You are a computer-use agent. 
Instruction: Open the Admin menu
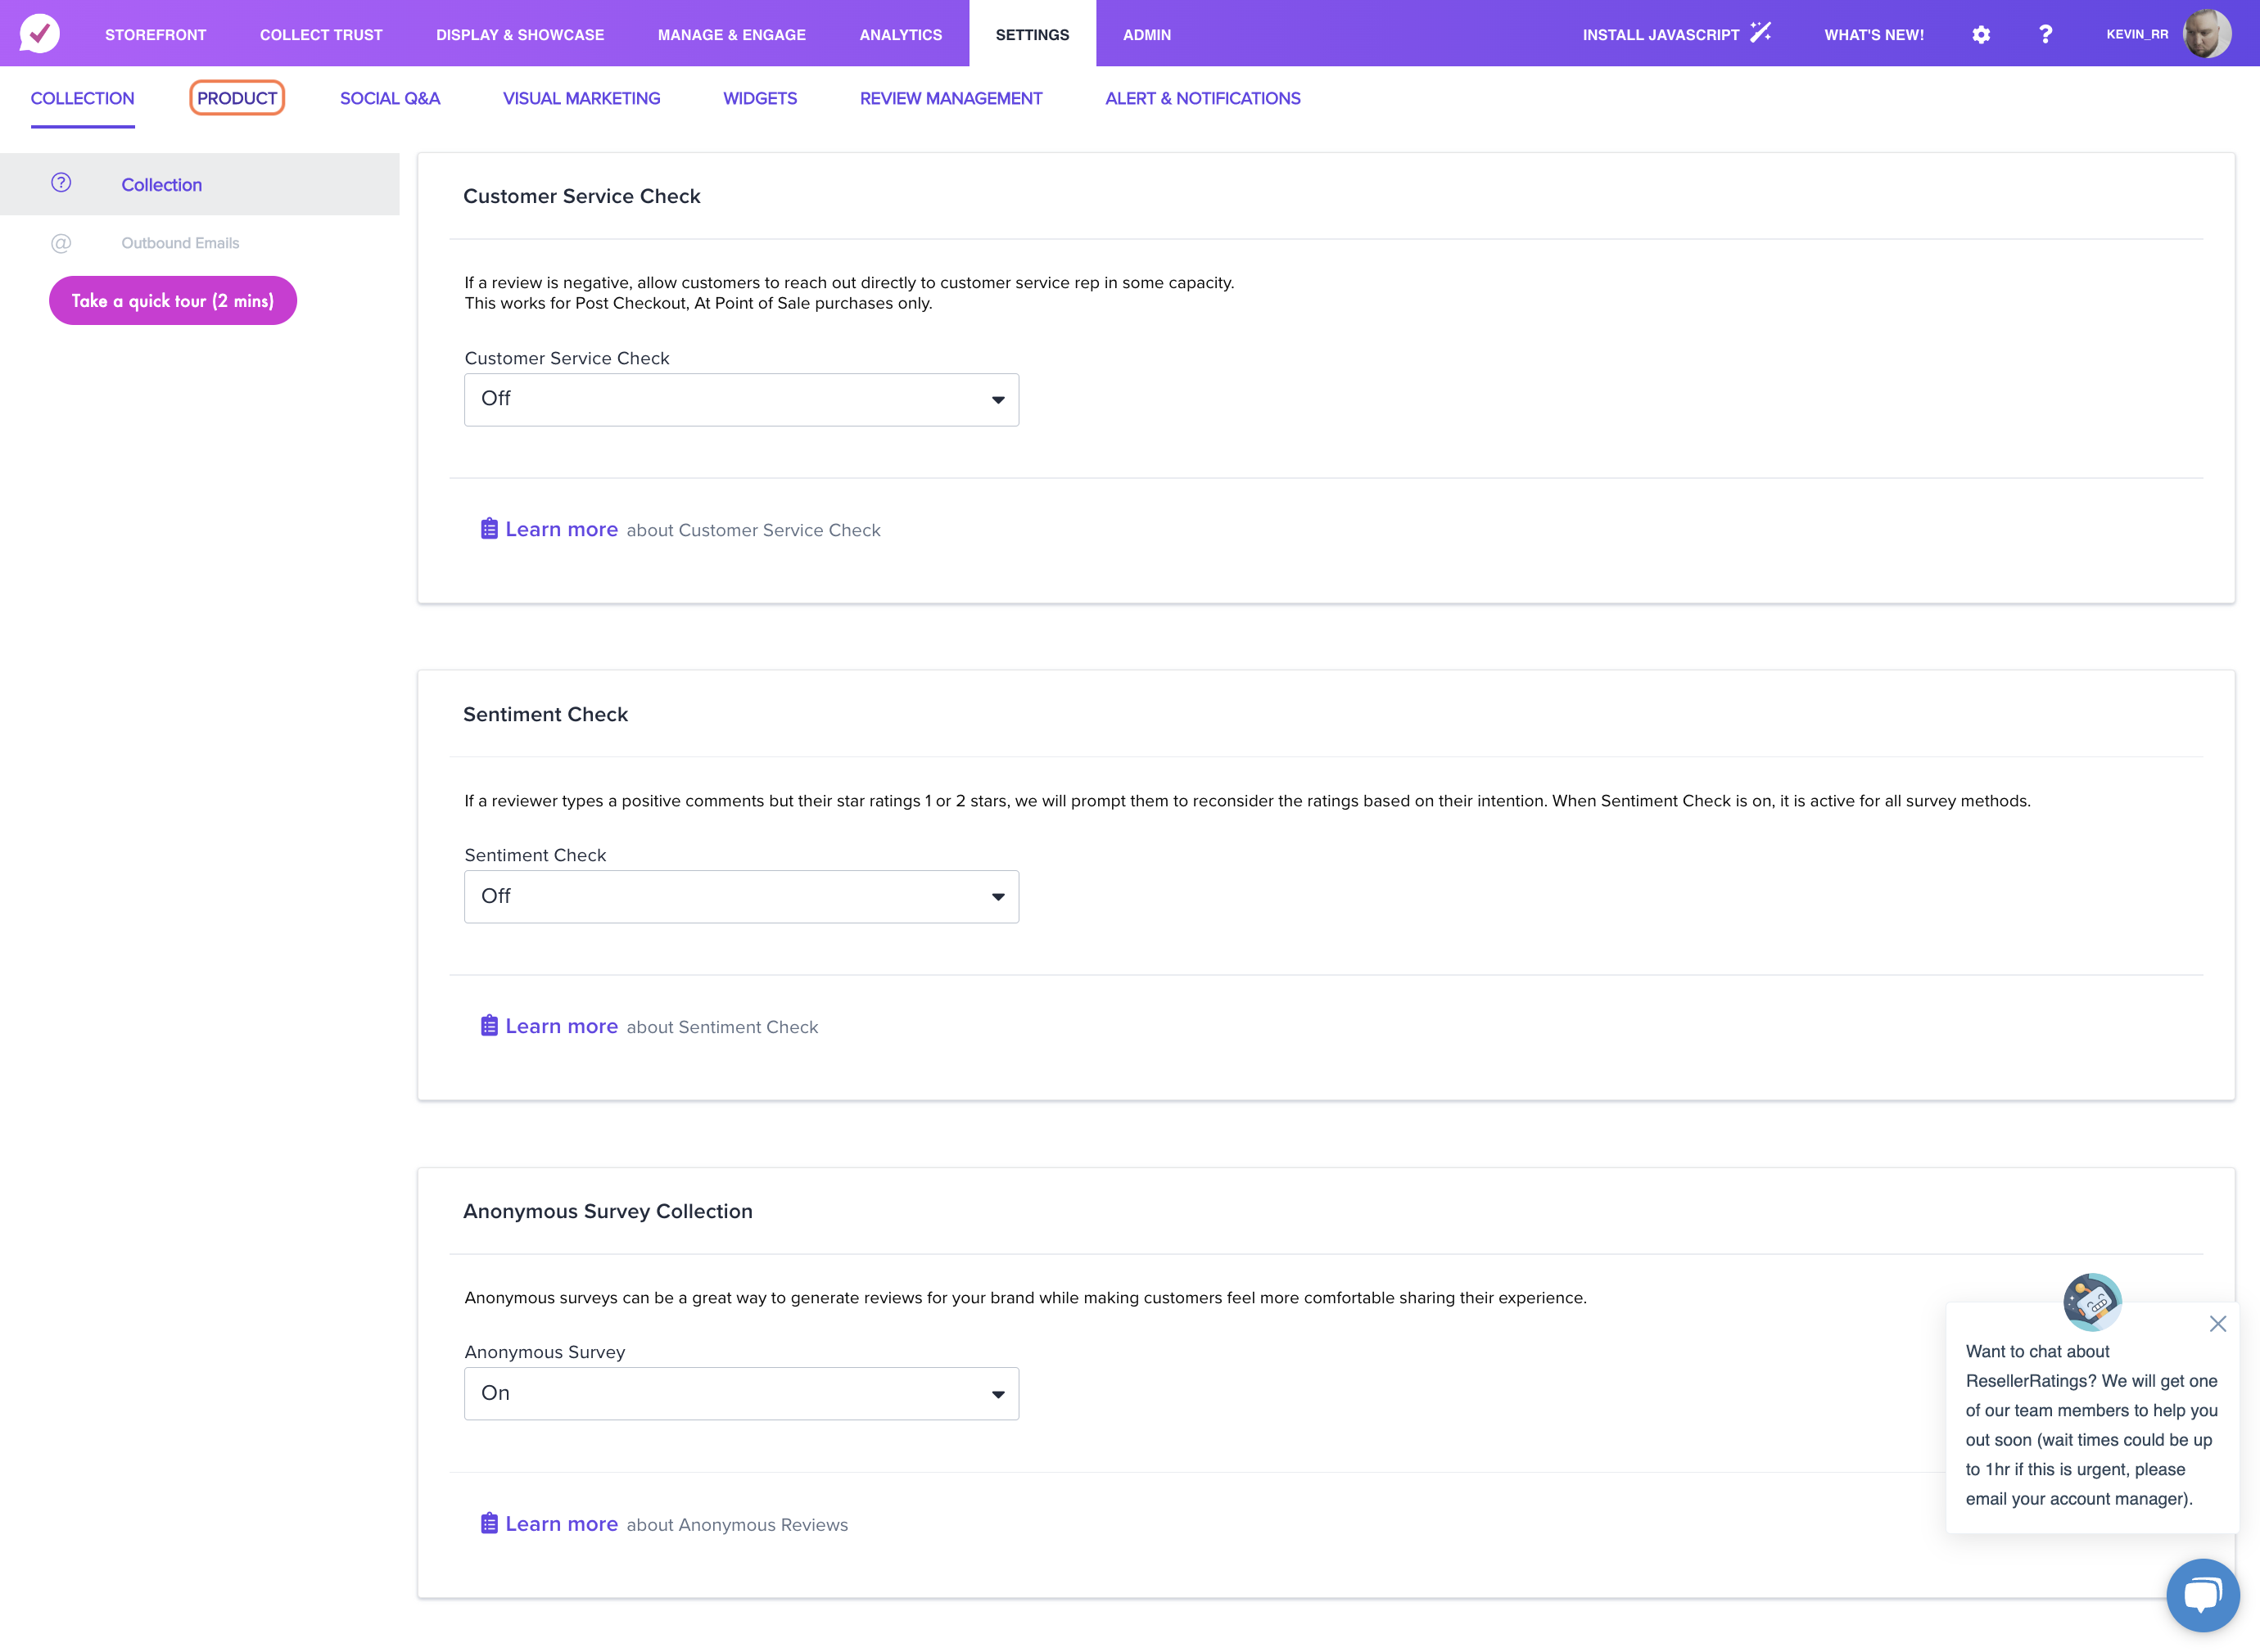[x=1146, y=34]
